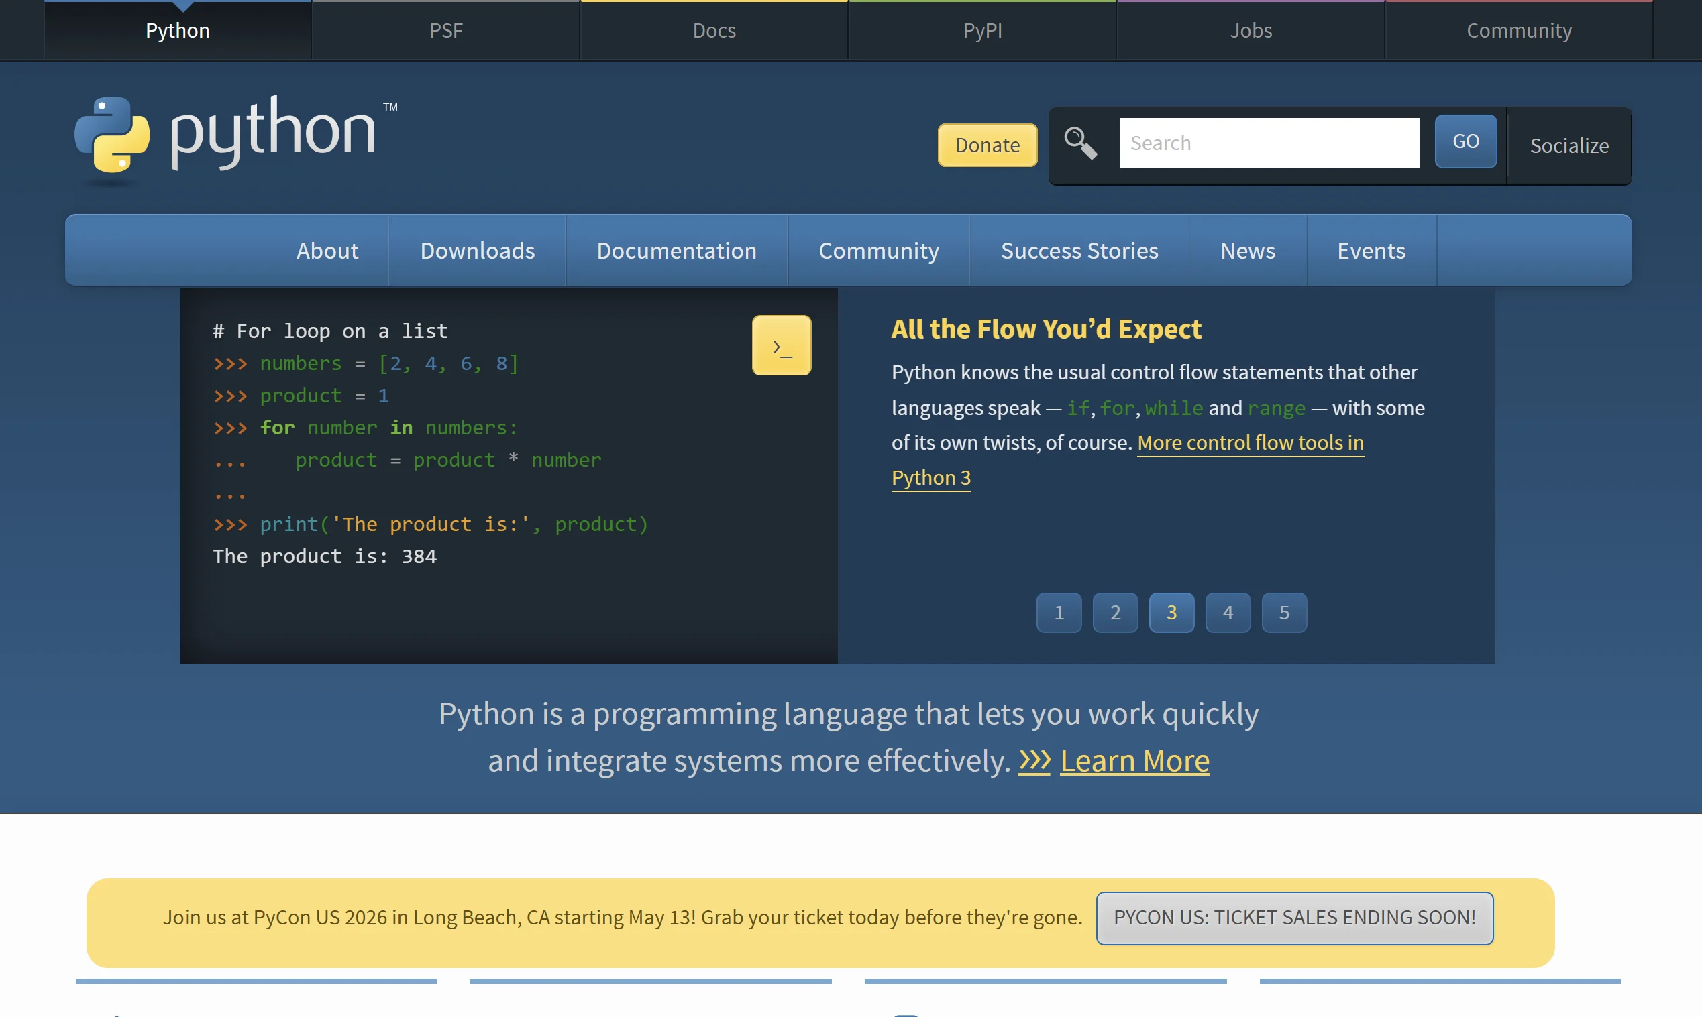Follow the 'More control flow tools in Python 3' link
Image resolution: width=1702 pixels, height=1017 pixels.
tap(1250, 442)
